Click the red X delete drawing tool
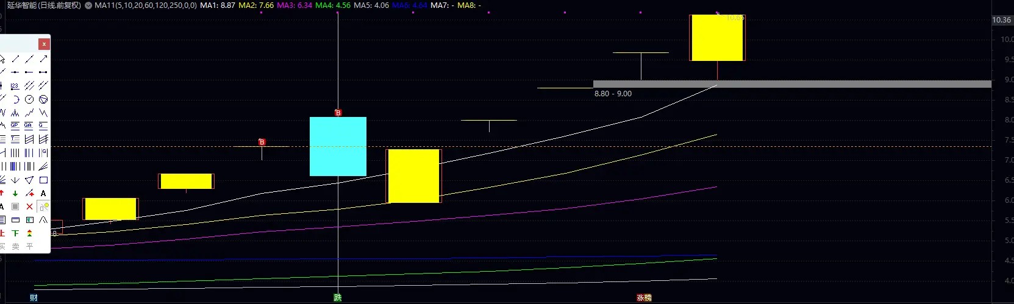 tap(29, 207)
